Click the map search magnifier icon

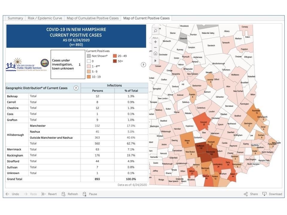click(x=155, y=30)
